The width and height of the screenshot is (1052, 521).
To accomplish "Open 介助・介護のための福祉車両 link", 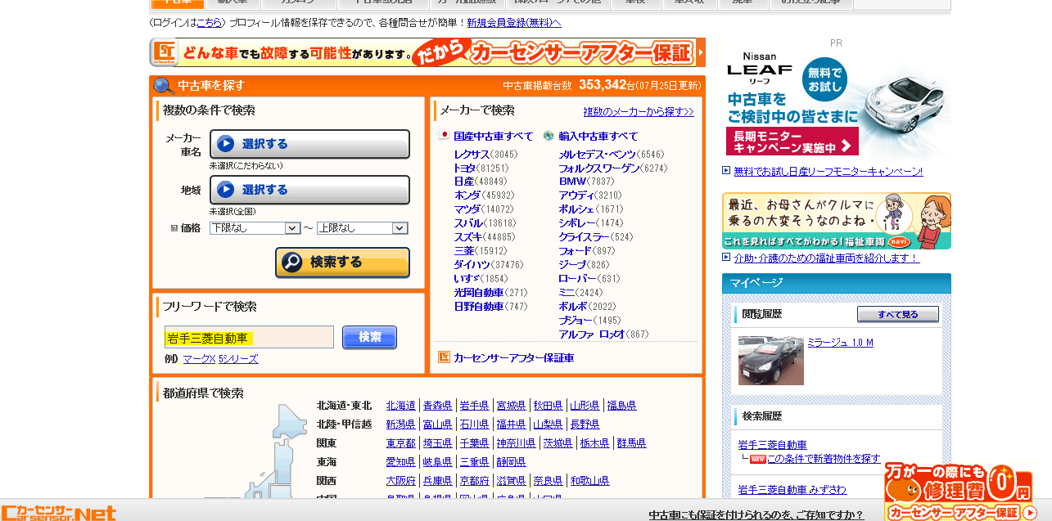I will tap(826, 258).
